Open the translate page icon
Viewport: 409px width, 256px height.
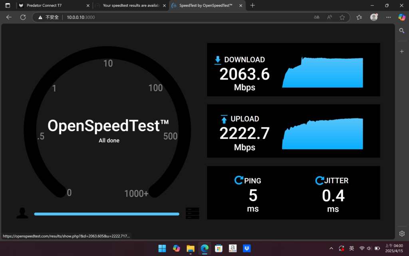tap(317, 17)
